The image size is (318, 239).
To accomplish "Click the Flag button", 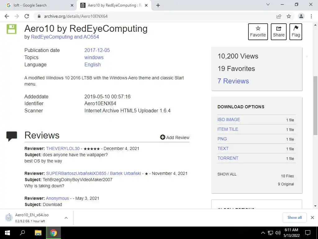I will 296,32.
